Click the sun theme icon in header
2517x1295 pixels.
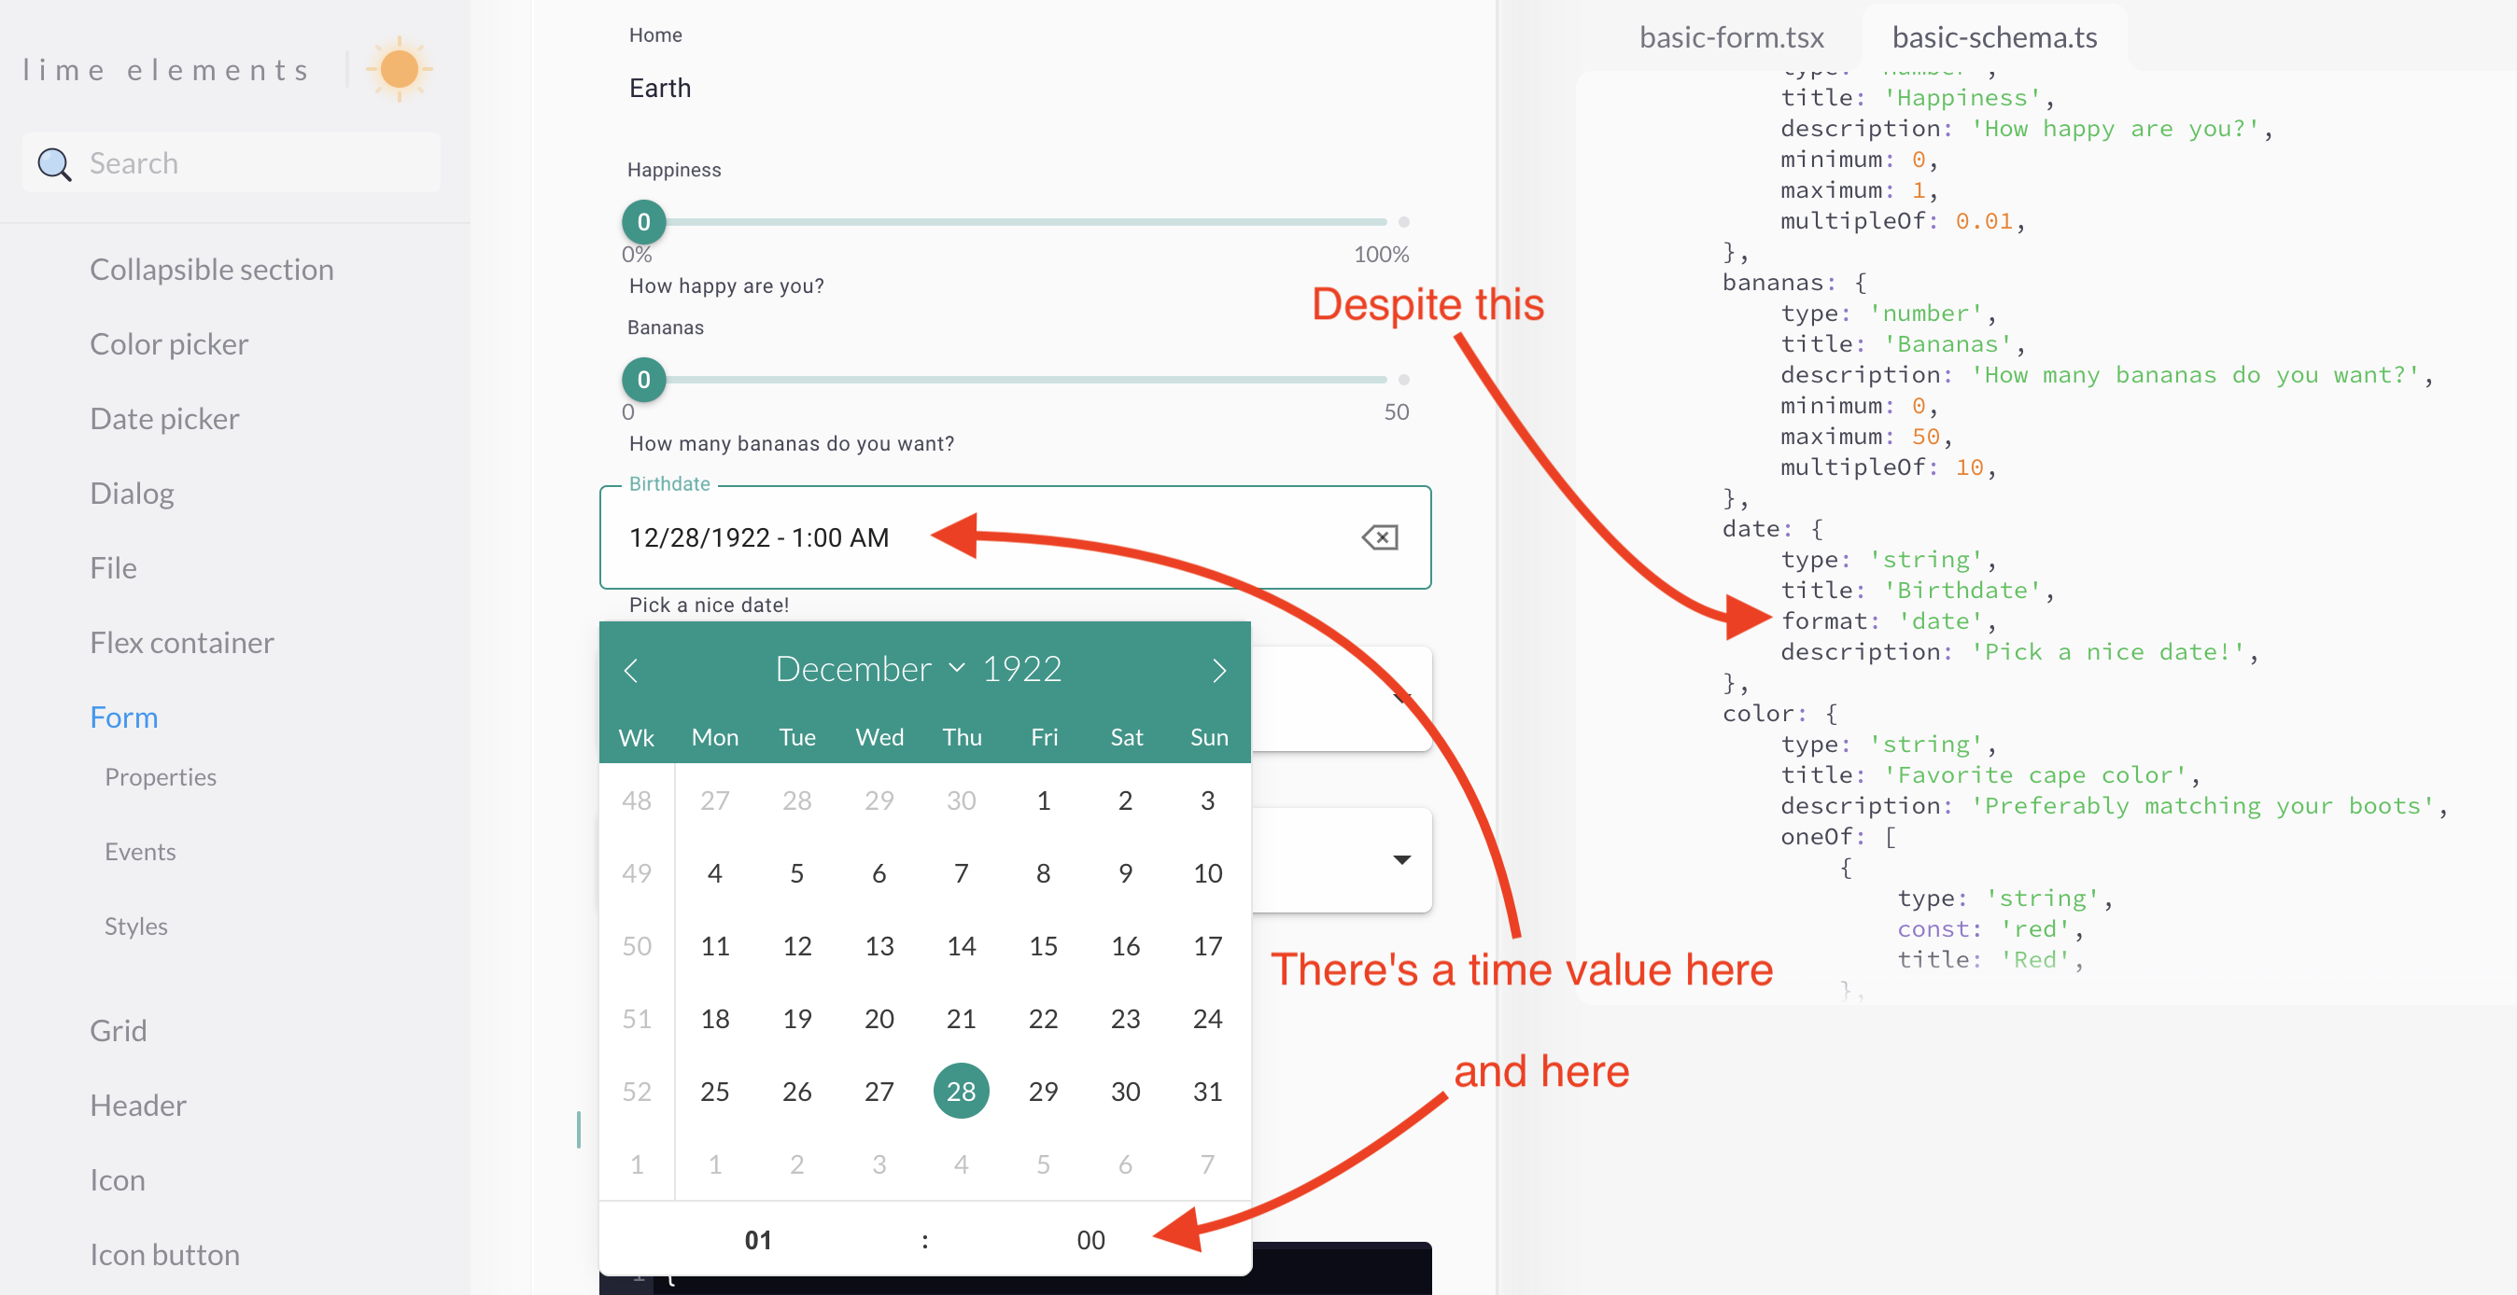pyautogui.click(x=399, y=69)
